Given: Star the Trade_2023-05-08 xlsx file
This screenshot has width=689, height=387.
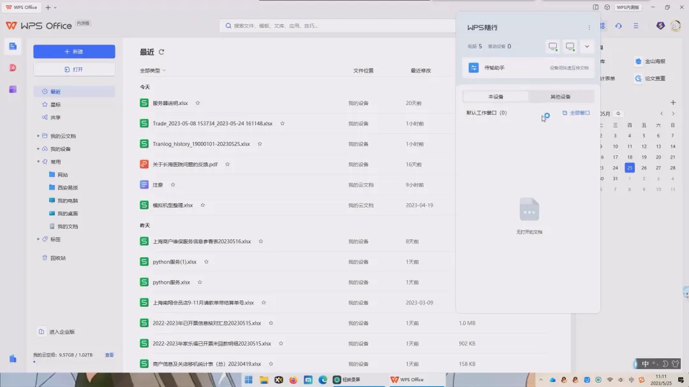Looking at the screenshot, I should 283,123.
